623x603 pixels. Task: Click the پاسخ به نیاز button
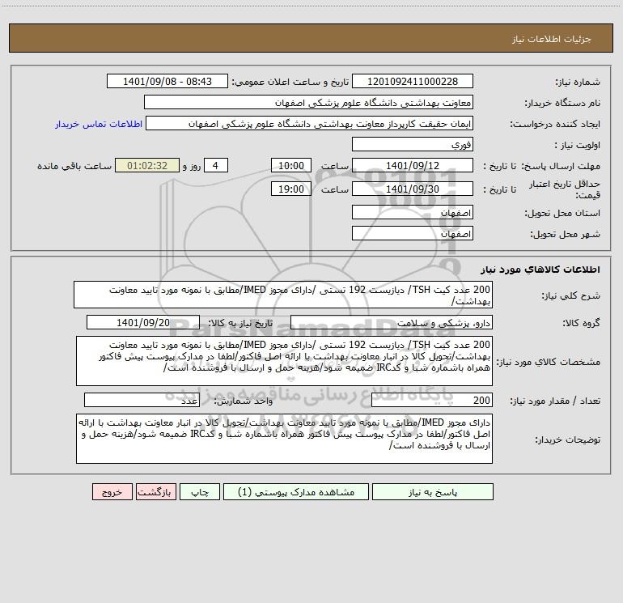433,492
